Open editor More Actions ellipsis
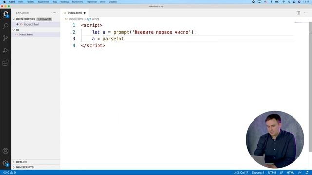 tap(306, 13)
